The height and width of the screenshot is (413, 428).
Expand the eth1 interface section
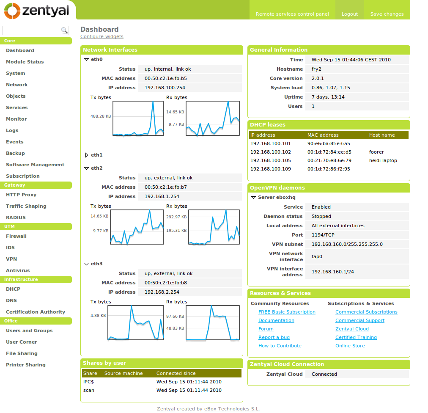[86, 155]
